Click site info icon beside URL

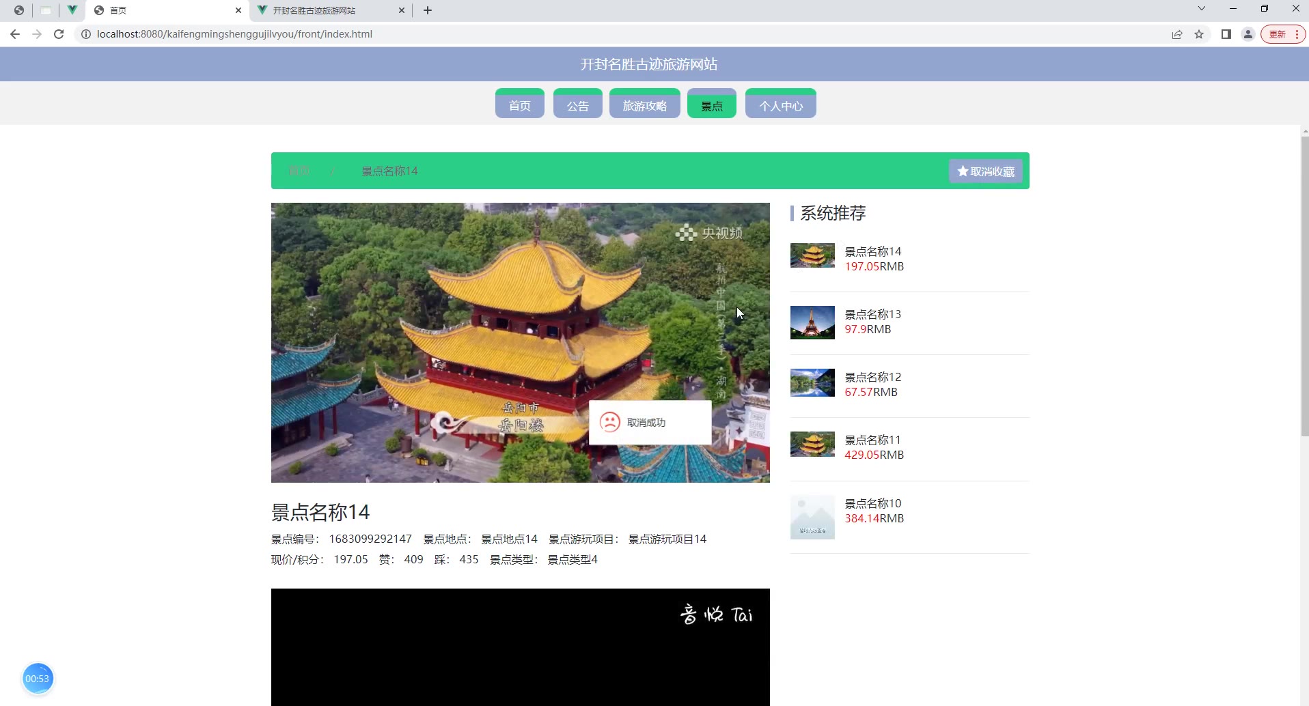86,34
